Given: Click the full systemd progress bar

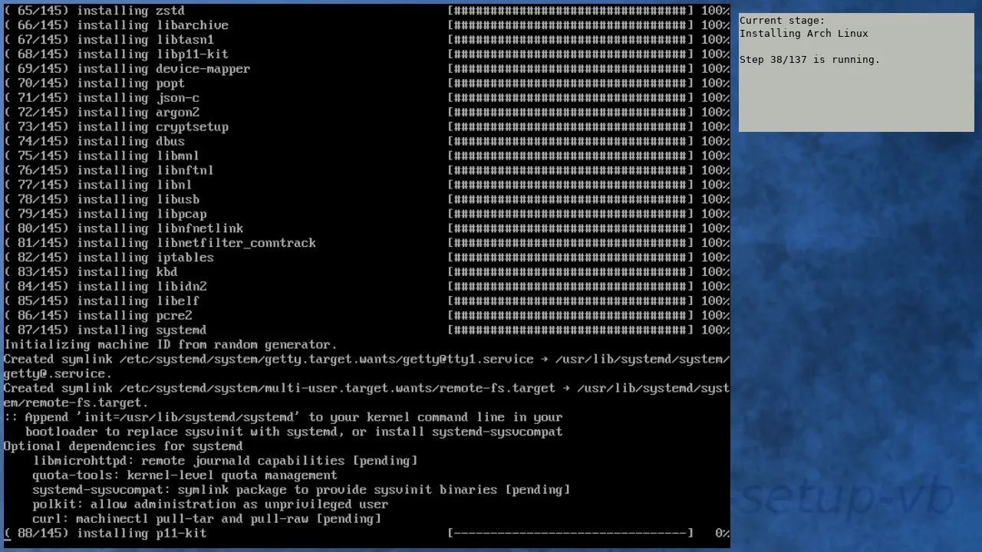Looking at the screenshot, I should [570, 331].
